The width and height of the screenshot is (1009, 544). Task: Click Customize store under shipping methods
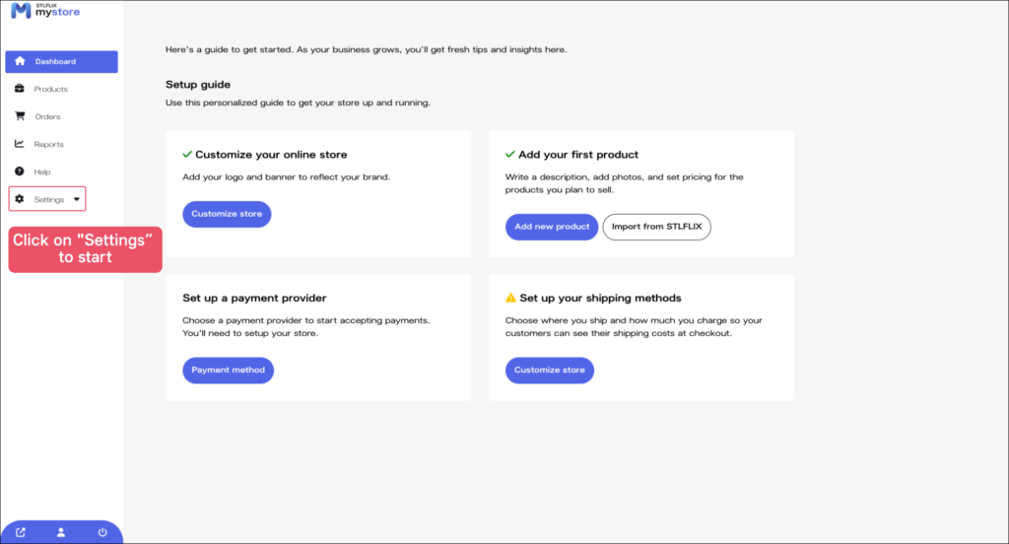[549, 371]
